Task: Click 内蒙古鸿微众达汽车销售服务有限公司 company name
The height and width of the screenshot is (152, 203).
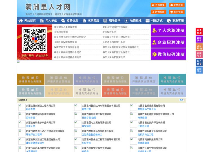Action: (x=101, y=106)
